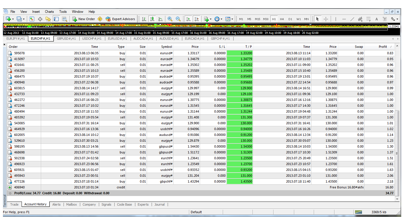The height and width of the screenshot is (217, 403).
Task: Zoom in on the chart
Action: point(170,19)
